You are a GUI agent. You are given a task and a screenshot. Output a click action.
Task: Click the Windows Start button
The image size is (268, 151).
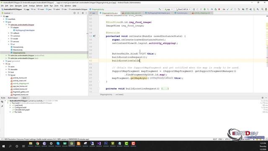[x=3, y=146]
